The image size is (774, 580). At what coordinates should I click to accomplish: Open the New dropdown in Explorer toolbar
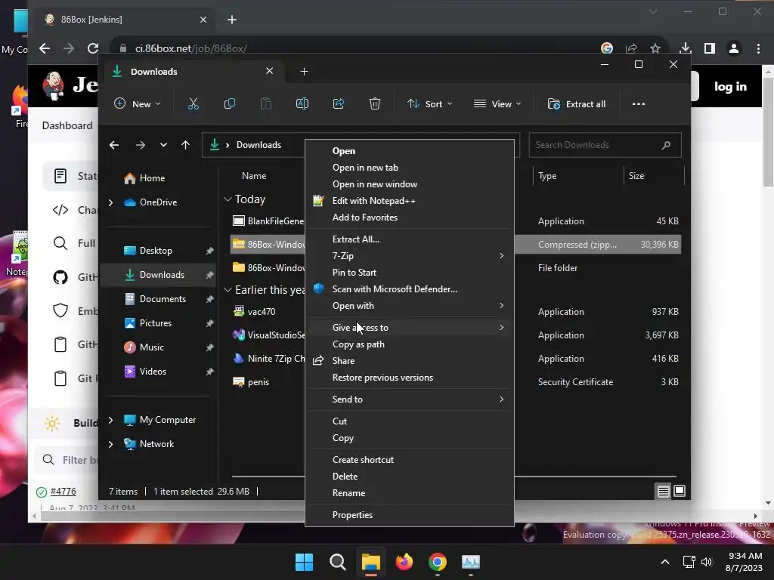coord(138,104)
